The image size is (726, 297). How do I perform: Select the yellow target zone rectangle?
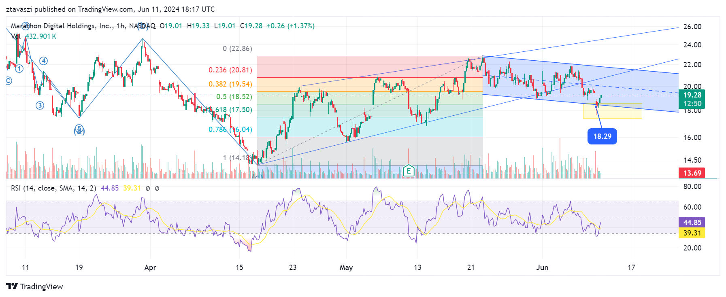612,111
